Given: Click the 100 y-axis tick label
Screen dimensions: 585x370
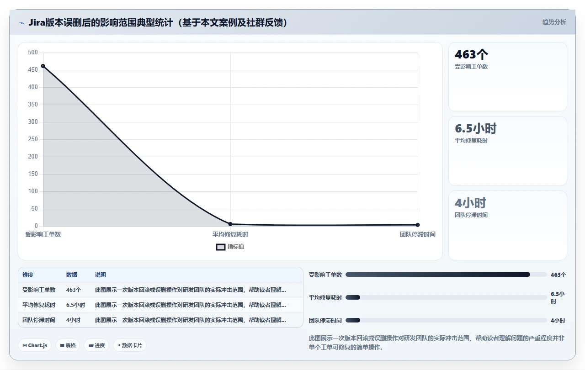Looking at the screenshot, I should pyautogui.click(x=33, y=191).
